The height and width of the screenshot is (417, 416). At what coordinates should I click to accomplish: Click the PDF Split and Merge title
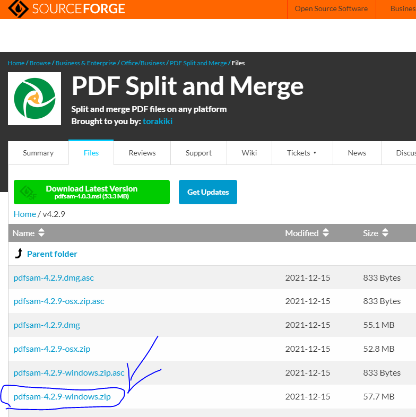click(x=187, y=86)
